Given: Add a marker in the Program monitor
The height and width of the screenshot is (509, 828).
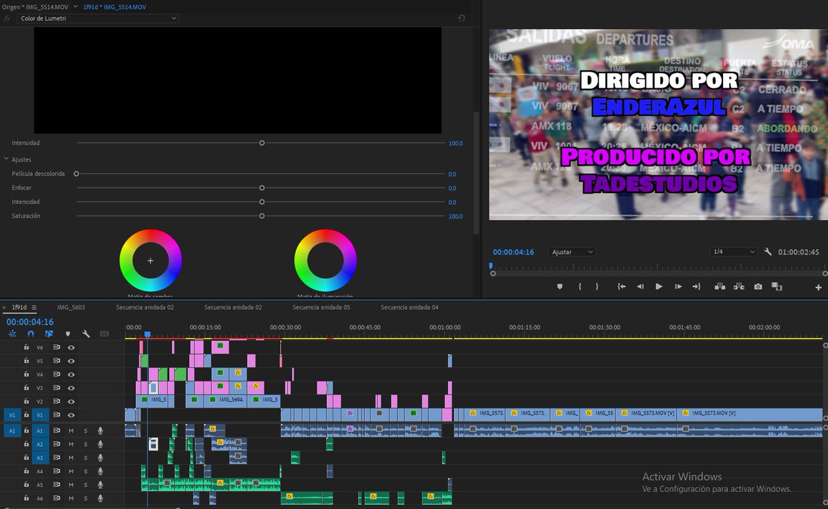Looking at the screenshot, I should pyautogui.click(x=560, y=286).
